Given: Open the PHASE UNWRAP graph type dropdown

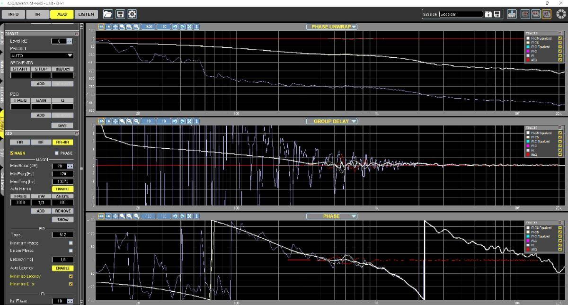Looking at the screenshot, I should click(x=331, y=27).
